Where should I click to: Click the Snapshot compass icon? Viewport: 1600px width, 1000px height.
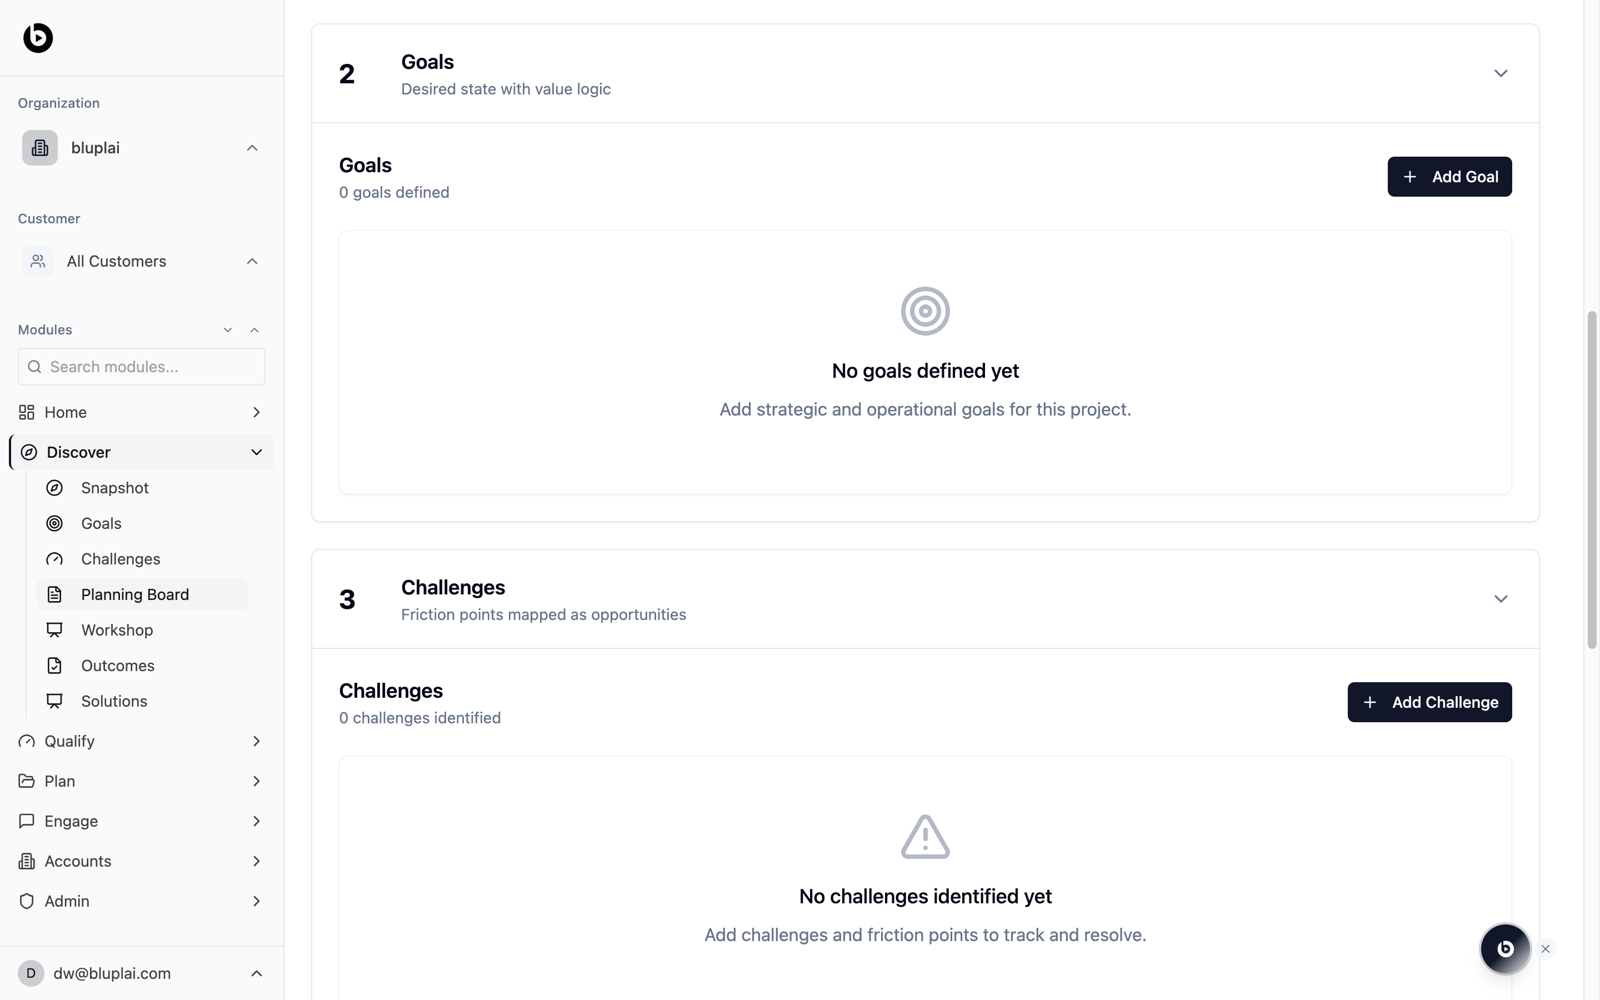pyautogui.click(x=54, y=487)
